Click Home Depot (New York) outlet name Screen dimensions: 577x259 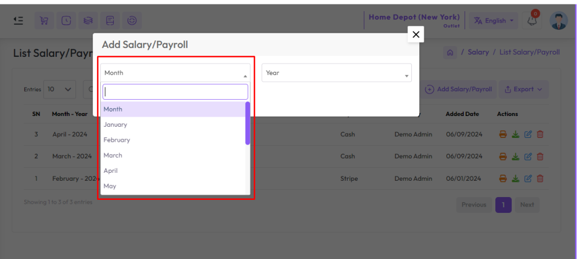coord(414,17)
